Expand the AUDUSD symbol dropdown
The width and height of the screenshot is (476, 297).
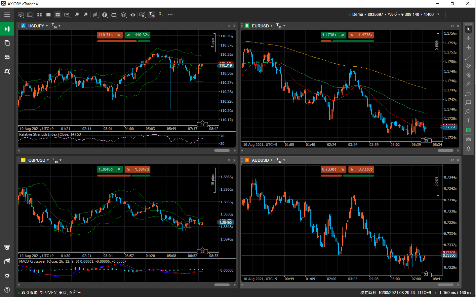tap(272, 160)
